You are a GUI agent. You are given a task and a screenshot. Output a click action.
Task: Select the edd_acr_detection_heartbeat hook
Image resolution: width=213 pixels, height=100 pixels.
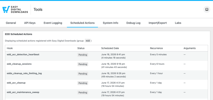click(x=23, y=54)
